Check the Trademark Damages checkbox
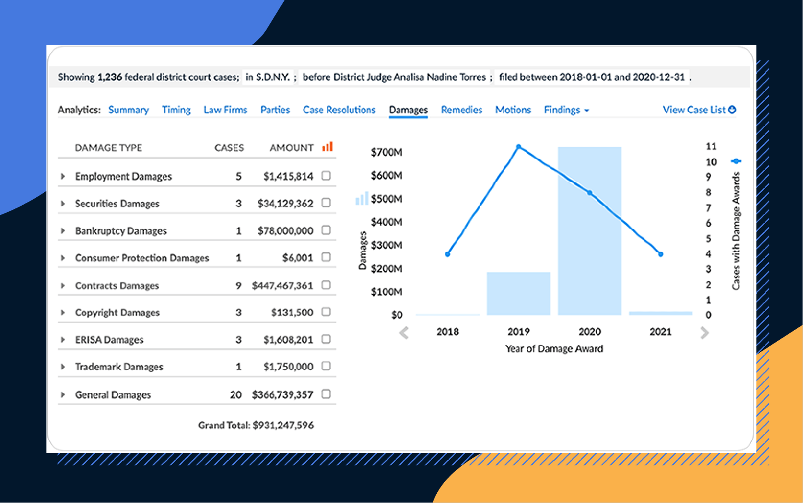 326,366
